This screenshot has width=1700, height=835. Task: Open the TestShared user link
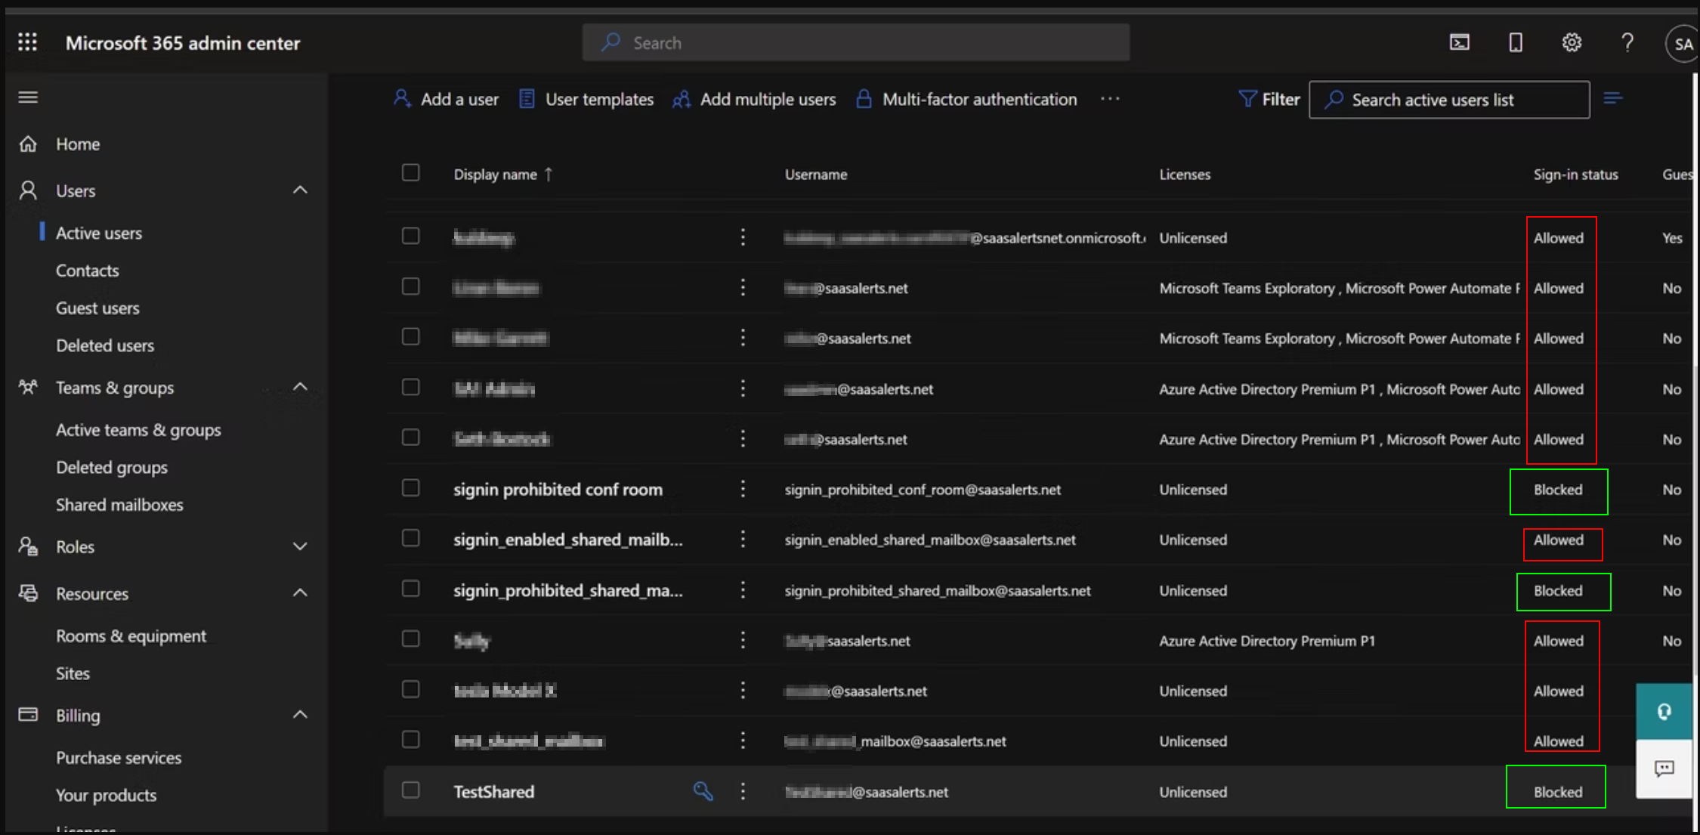(494, 791)
